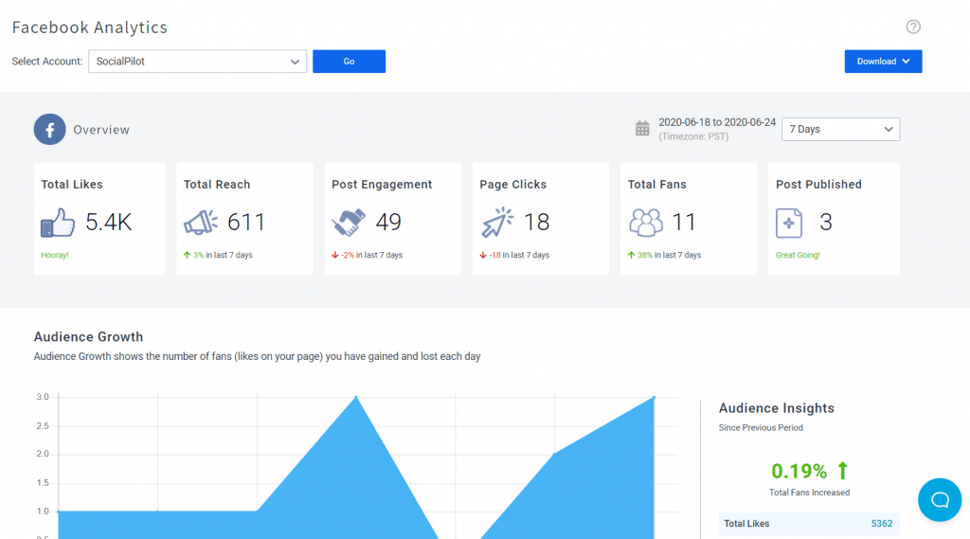Click the thumbs-up Total Likes icon
Screen dimensions: 970x539
[58, 223]
